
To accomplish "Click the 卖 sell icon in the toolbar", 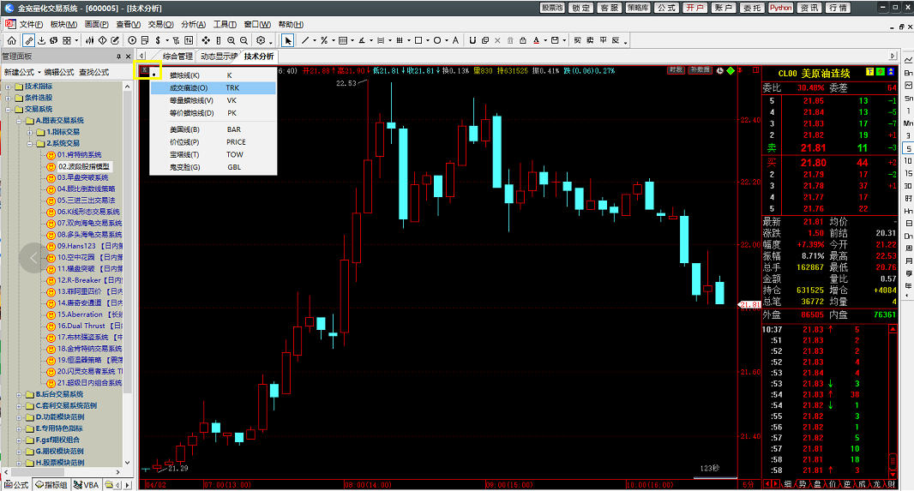I will (x=591, y=41).
